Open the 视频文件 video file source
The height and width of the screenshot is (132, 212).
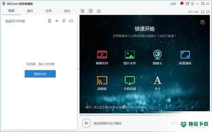coord(102,57)
